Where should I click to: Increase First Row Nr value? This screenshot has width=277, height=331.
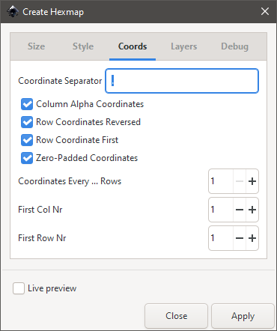[x=252, y=238]
